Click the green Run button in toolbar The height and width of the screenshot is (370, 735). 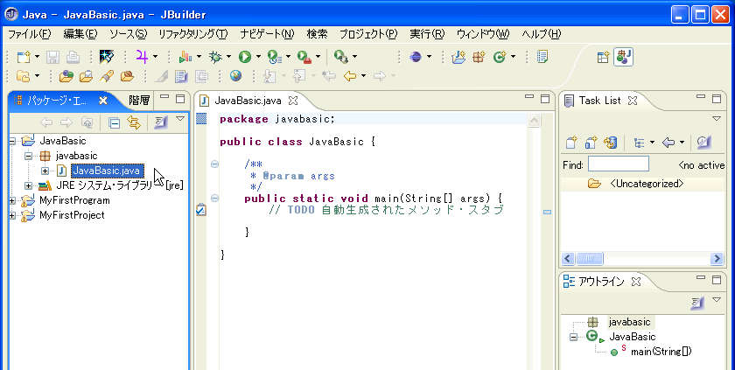(x=245, y=57)
